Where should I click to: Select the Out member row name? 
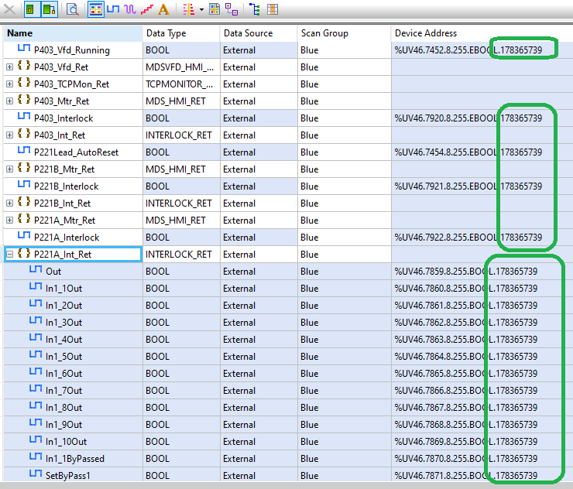click(53, 272)
